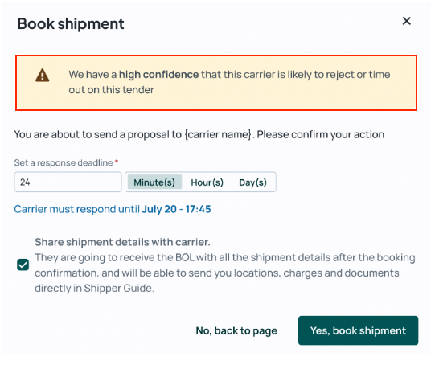435x365 pixels.
Task: Select the Minute(s) unit option
Action: [x=154, y=182]
